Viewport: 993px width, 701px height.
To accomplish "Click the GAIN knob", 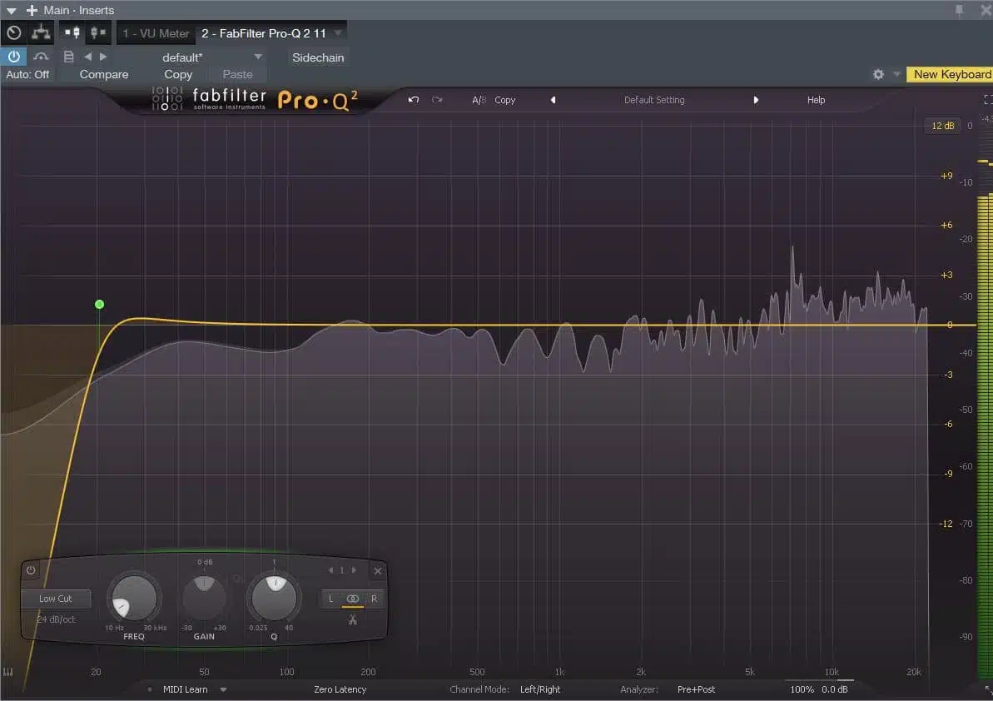I will (204, 599).
